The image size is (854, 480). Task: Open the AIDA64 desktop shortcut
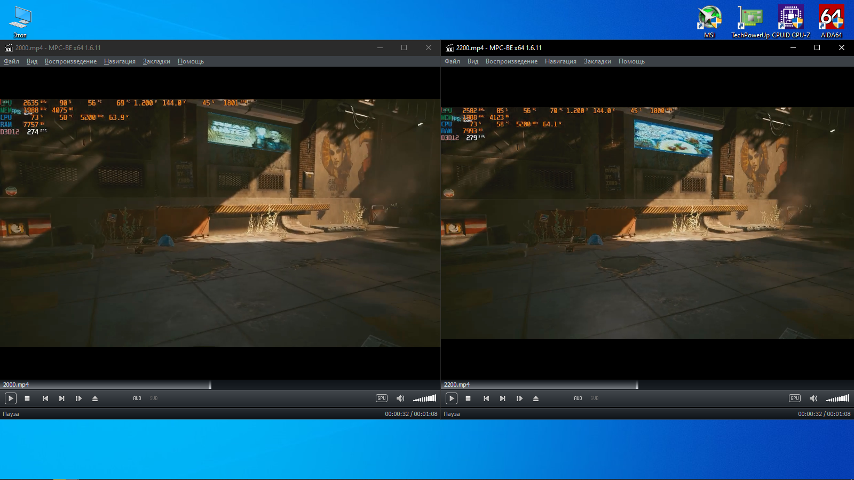pyautogui.click(x=831, y=21)
